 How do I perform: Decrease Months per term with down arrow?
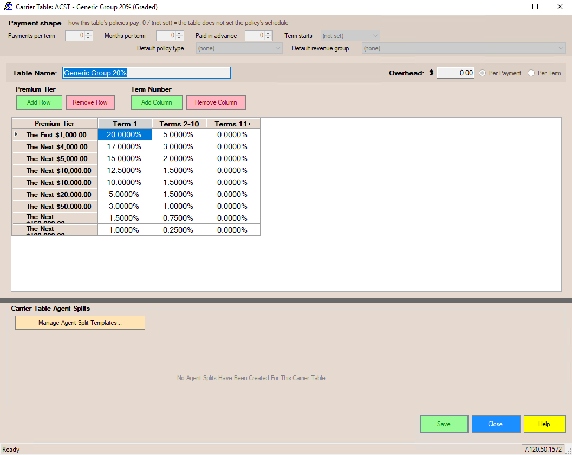click(179, 38)
